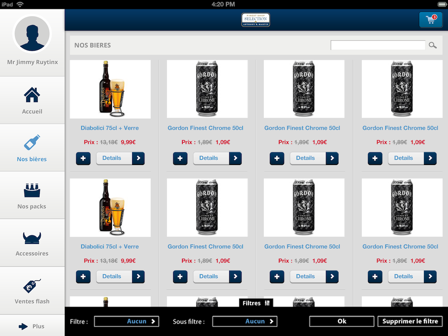Tap the second-row Diabolici bottle and glass image

click(110, 208)
